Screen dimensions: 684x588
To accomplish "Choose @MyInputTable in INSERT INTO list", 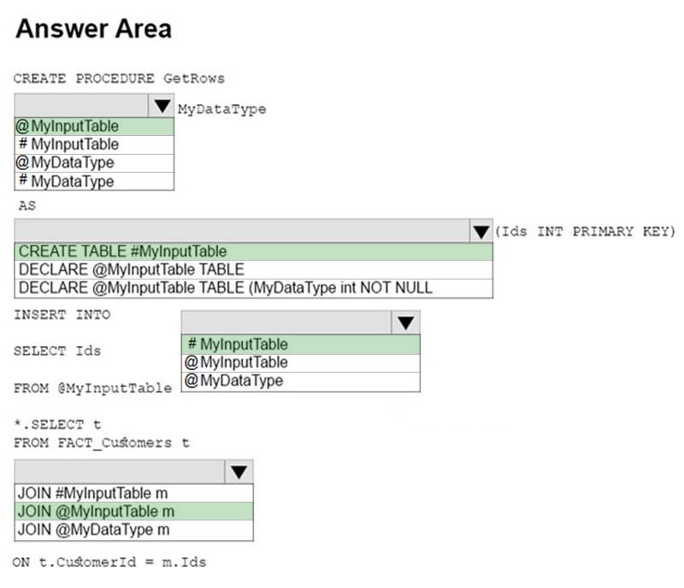I will tap(301, 362).
